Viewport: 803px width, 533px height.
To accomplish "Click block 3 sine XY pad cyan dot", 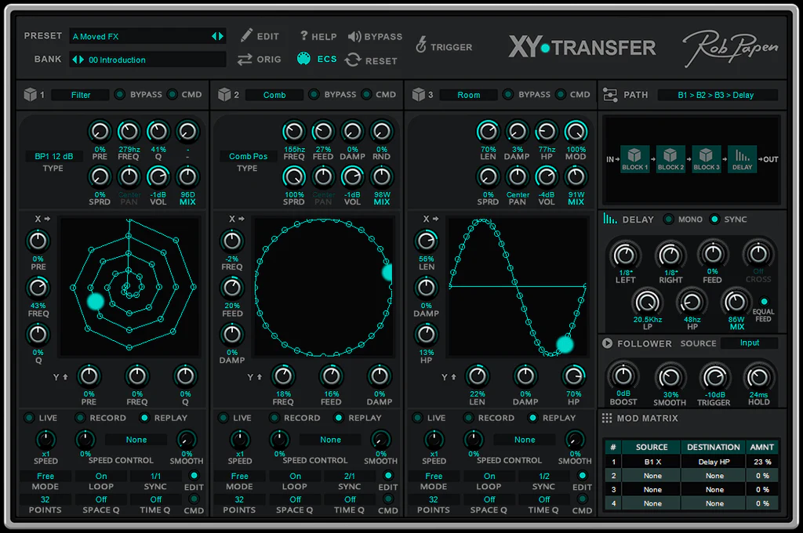I will (565, 345).
